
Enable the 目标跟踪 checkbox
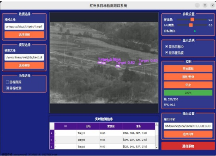coord(8,82)
